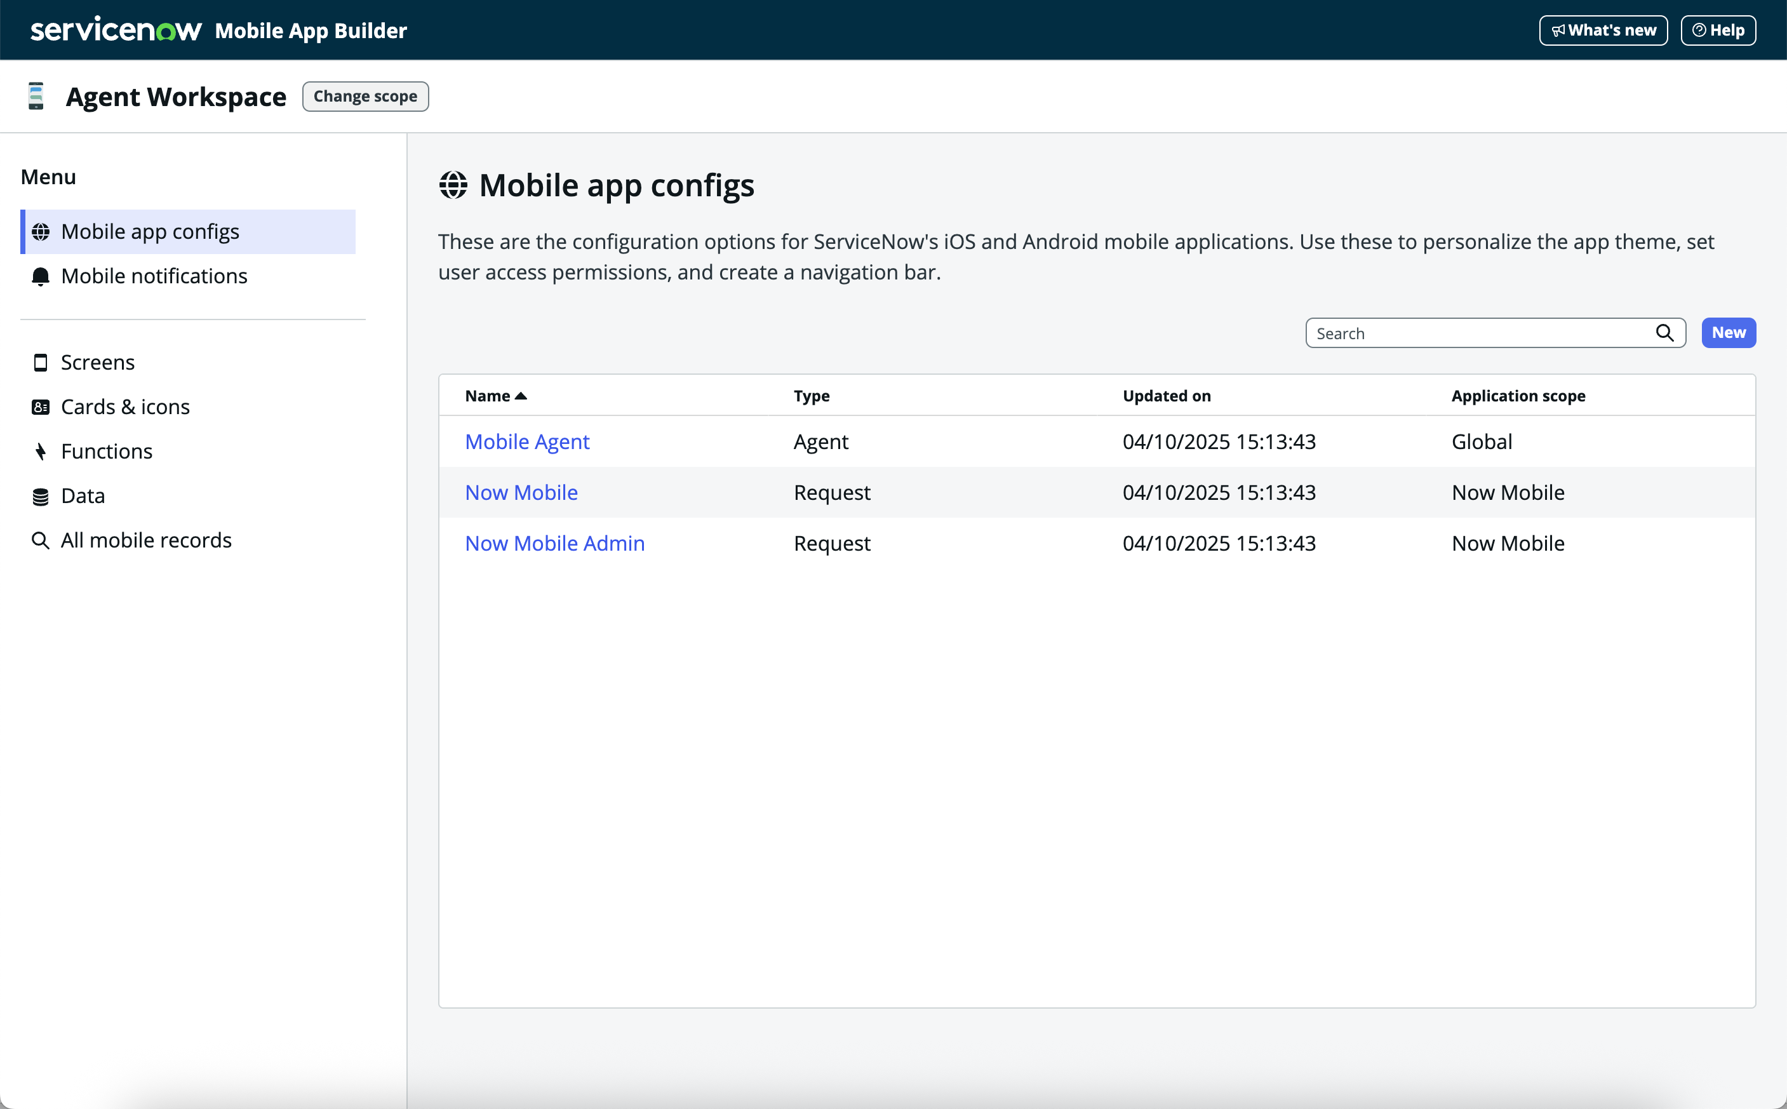This screenshot has width=1787, height=1109.
Task: Open Mobile app configs menu item
Action: [188, 232]
